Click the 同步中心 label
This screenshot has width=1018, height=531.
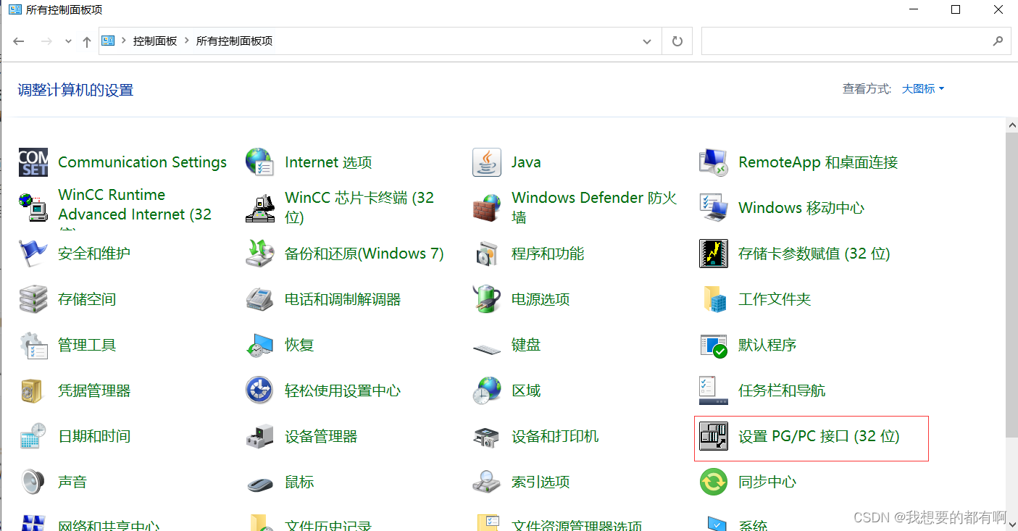(767, 482)
